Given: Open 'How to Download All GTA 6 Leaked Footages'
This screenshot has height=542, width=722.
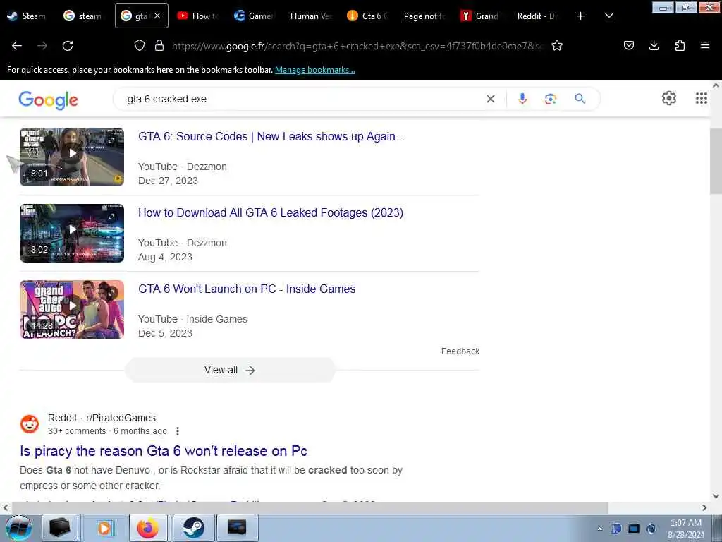Looking at the screenshot, I should [x=271, y=212].
